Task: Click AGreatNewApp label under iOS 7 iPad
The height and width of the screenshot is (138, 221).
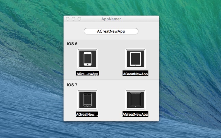Action: (135, 114)
